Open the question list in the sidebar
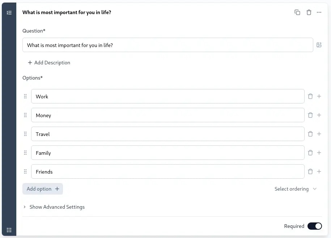This screenshot has width=331, height=238. coord(9,12)
